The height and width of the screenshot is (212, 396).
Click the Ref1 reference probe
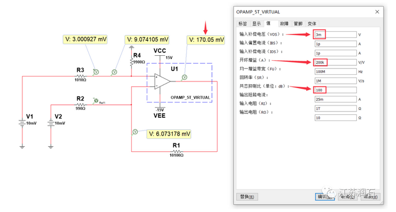click(x=96, y=101)
